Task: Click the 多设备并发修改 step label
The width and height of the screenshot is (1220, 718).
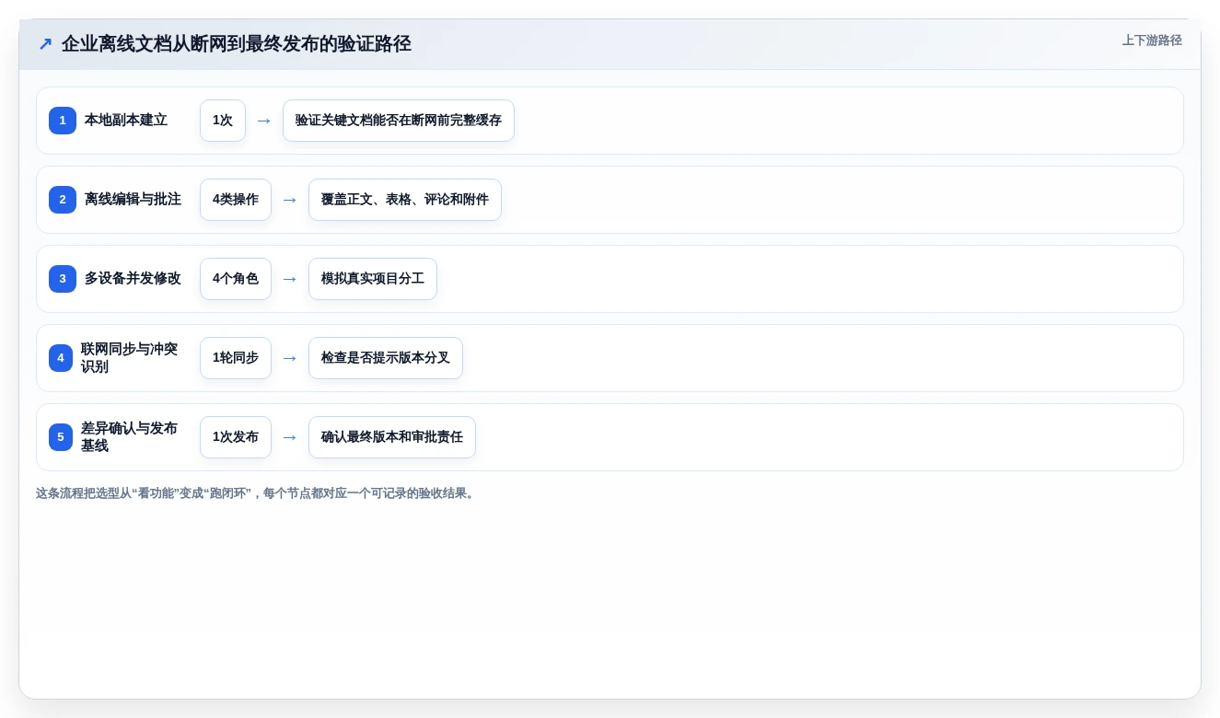Action: [x=133, y=279]
